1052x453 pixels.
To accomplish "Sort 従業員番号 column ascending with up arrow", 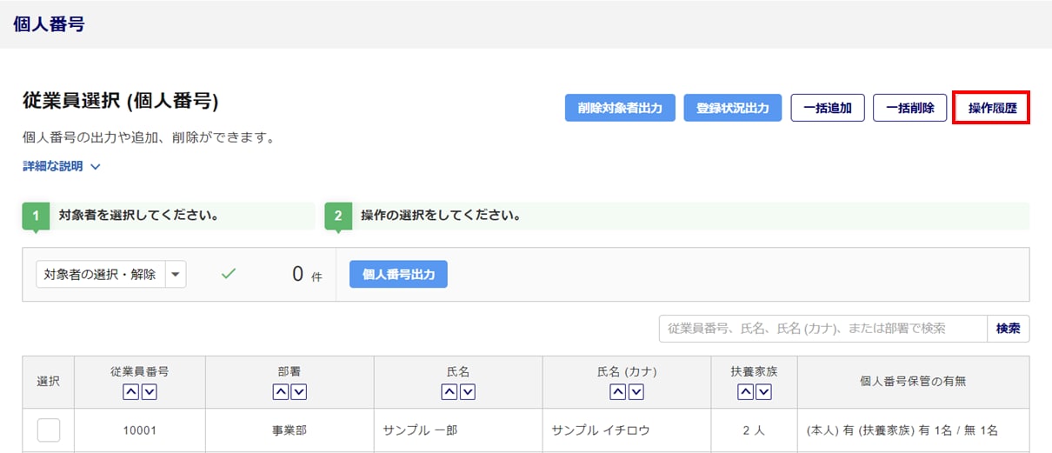I will point(130,392).
